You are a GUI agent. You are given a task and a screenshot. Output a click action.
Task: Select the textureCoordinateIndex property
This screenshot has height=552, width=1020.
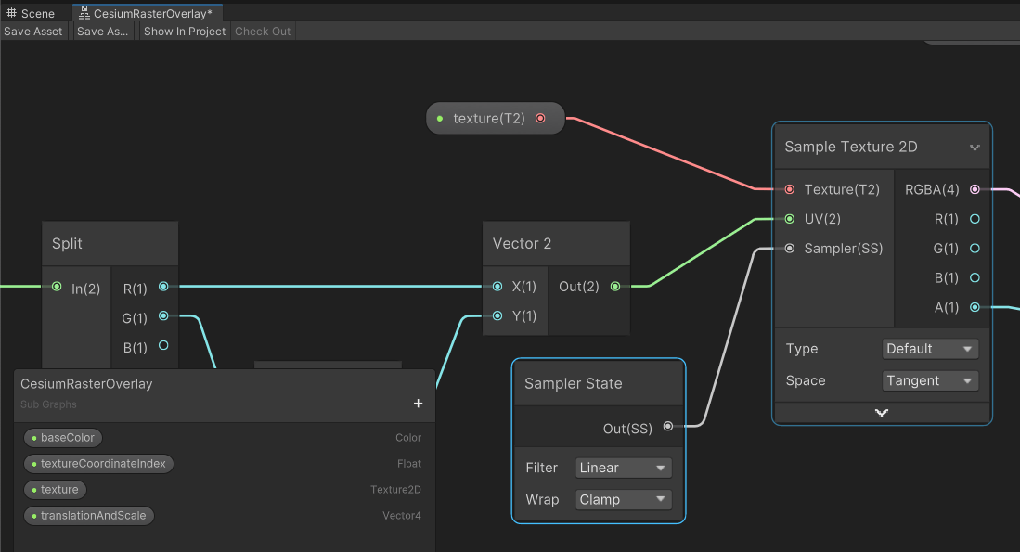(x=99, y=464)
